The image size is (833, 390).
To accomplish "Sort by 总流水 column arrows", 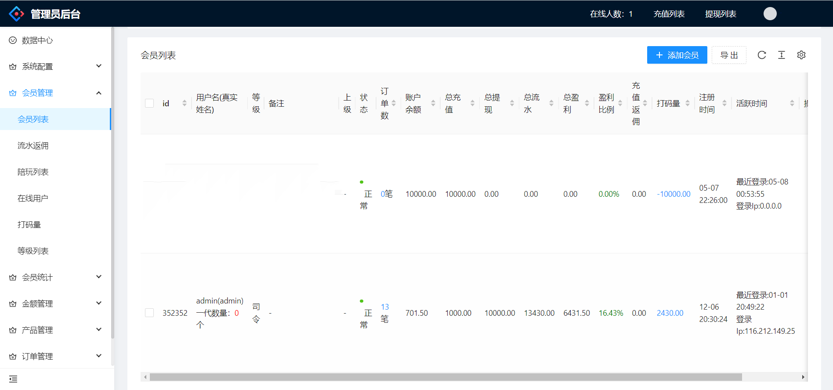I will [x=551, y=103].
